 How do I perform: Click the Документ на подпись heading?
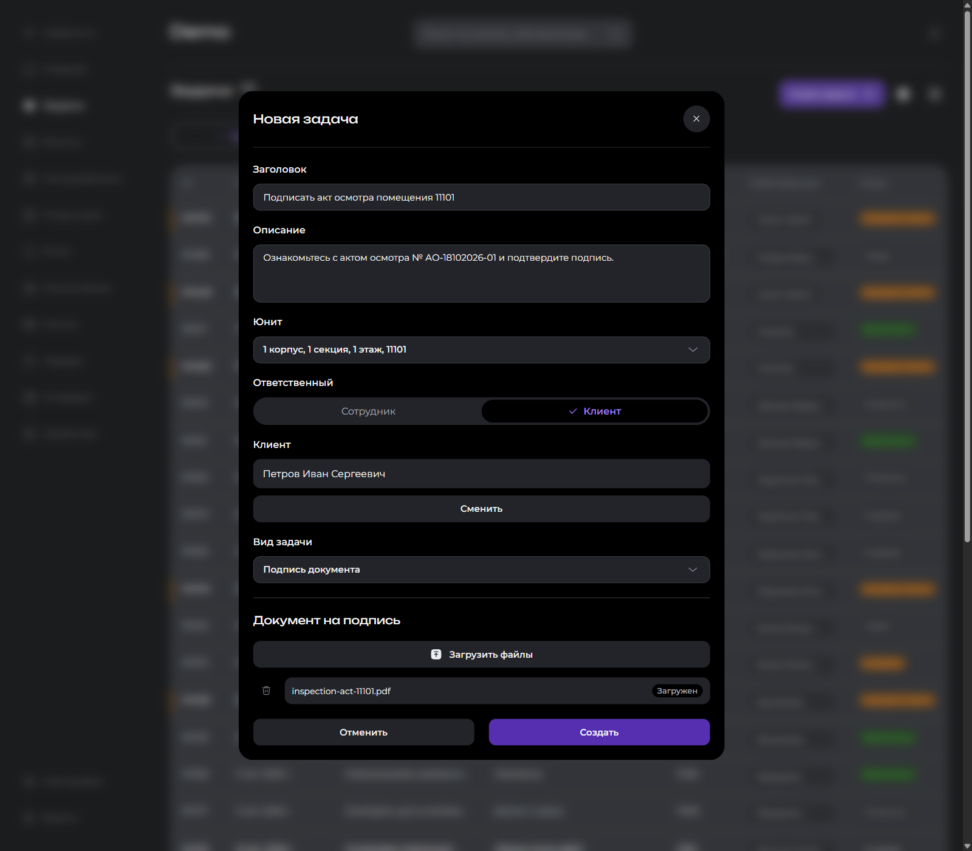point(327,621)
